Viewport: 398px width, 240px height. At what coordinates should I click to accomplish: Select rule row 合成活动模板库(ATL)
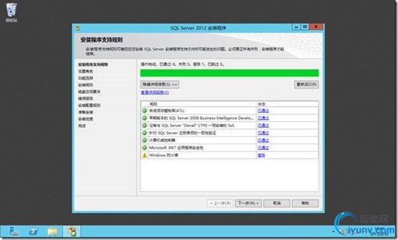229,110
